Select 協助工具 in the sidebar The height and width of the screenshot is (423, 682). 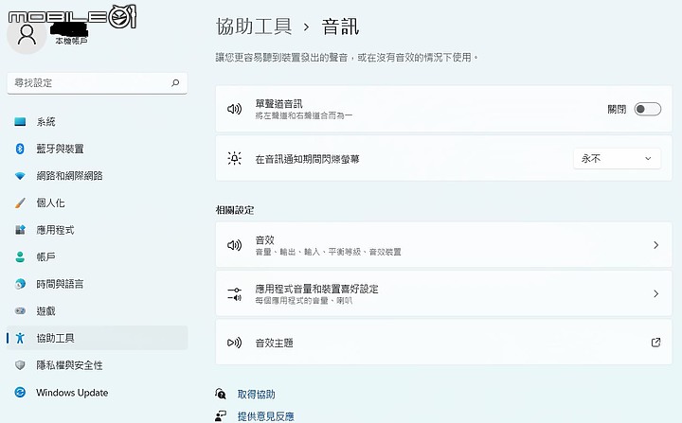[97, 338]
